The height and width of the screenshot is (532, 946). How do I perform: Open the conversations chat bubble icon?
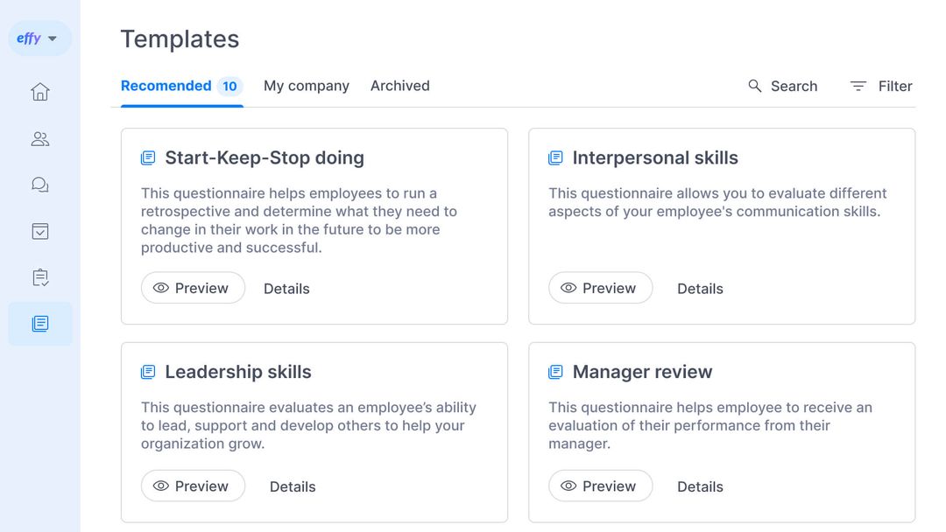(x=39, y=185)
